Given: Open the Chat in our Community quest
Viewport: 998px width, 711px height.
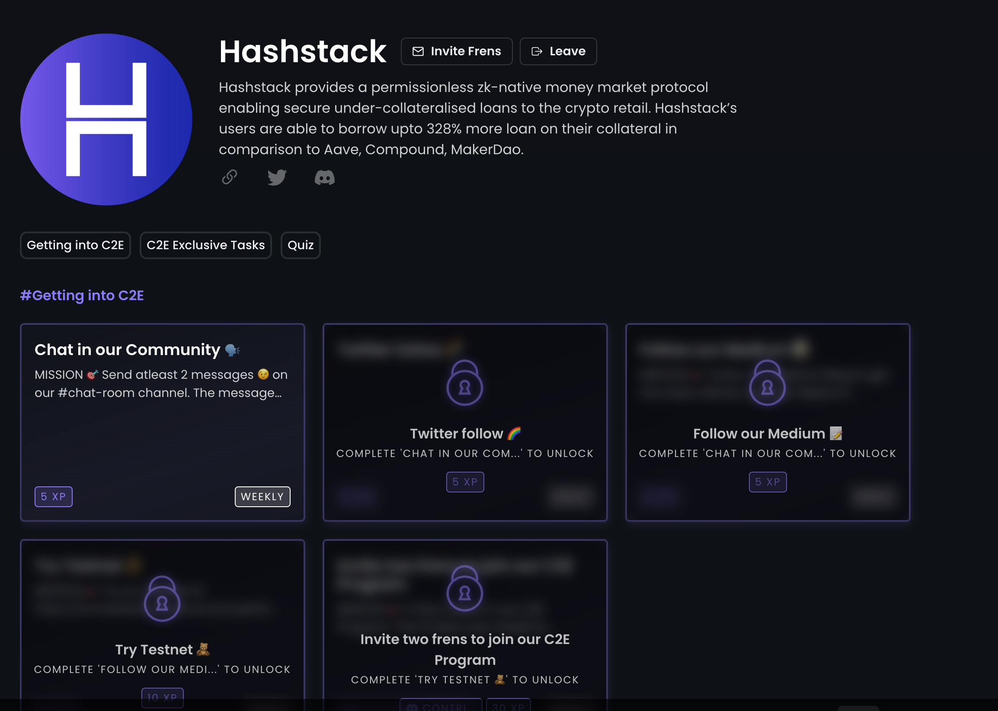Looking at the screenshot, I should pyautogui.click(x=127, y=350).
